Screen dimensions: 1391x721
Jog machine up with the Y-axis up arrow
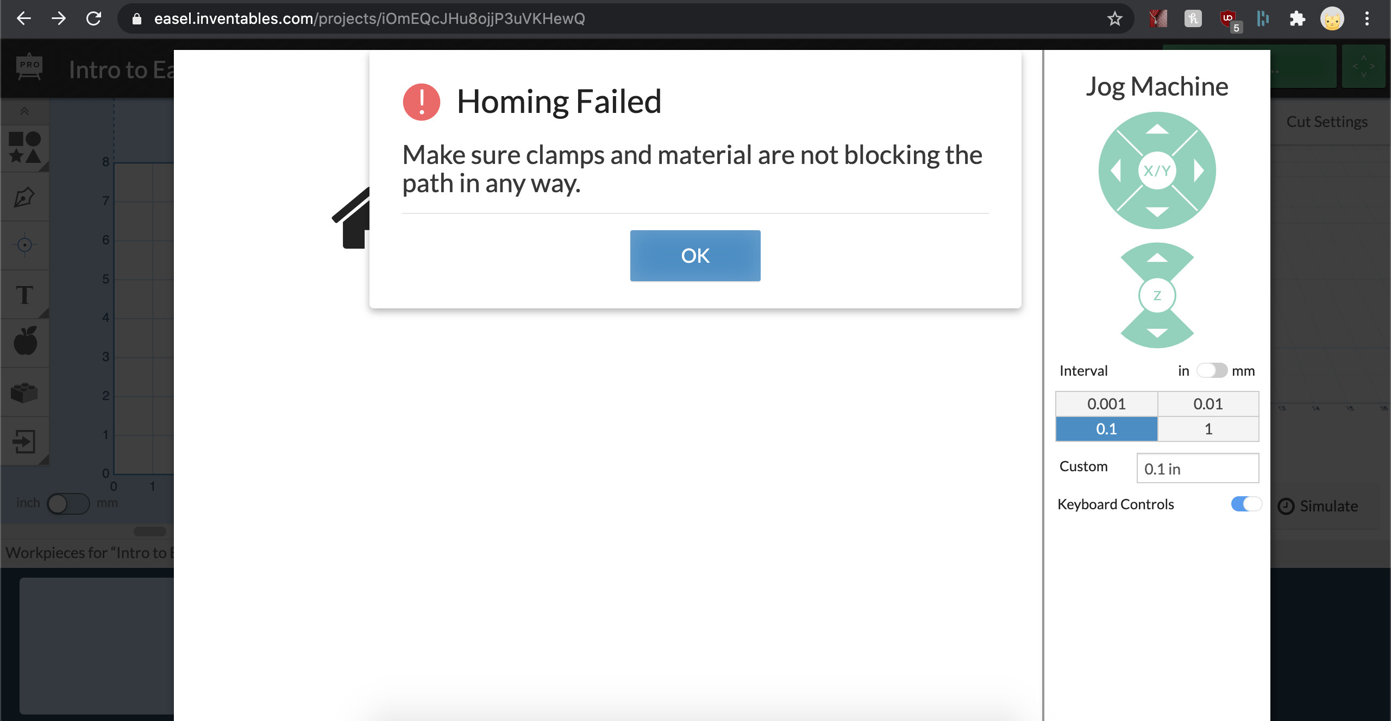tap(1157, 130)
